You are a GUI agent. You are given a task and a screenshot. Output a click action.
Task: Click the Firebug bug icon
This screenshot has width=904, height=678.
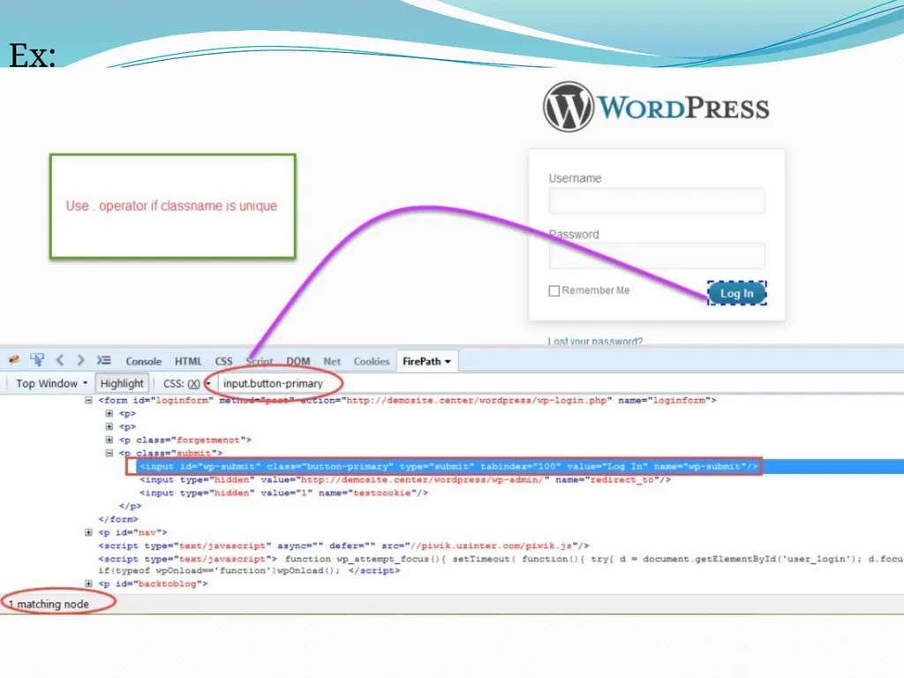coord(14,360)
